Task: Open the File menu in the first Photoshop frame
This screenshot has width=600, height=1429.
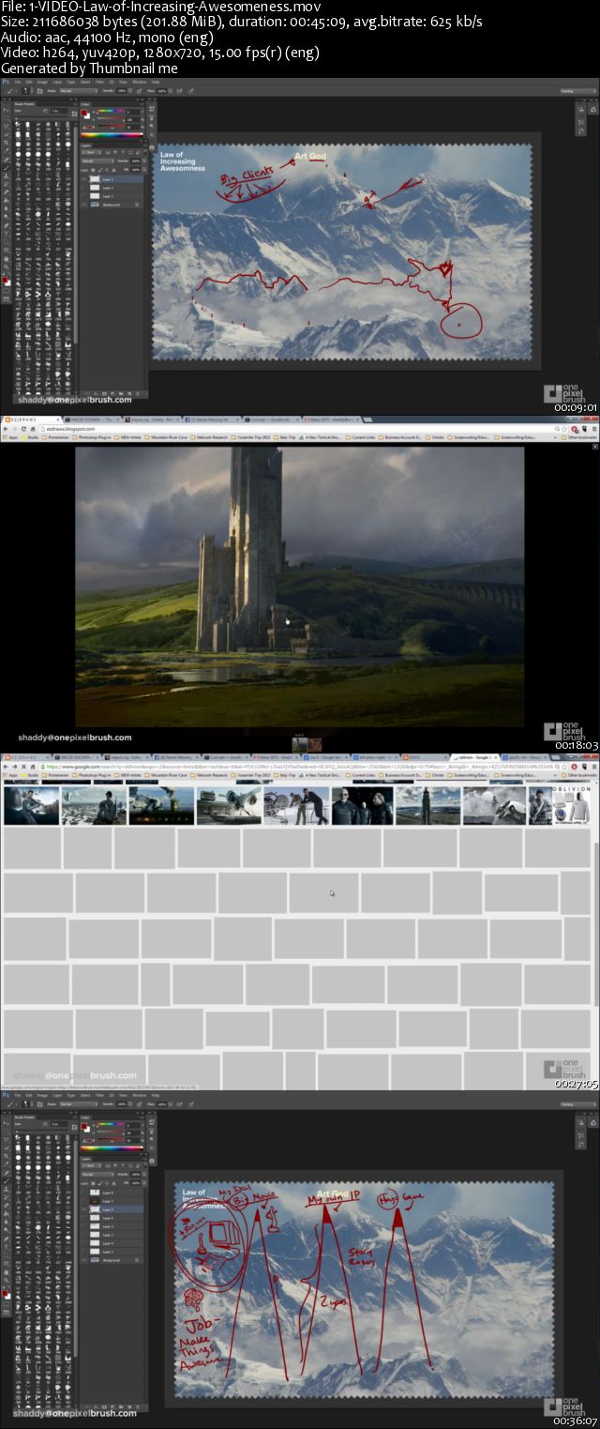Action: point(18,82)
